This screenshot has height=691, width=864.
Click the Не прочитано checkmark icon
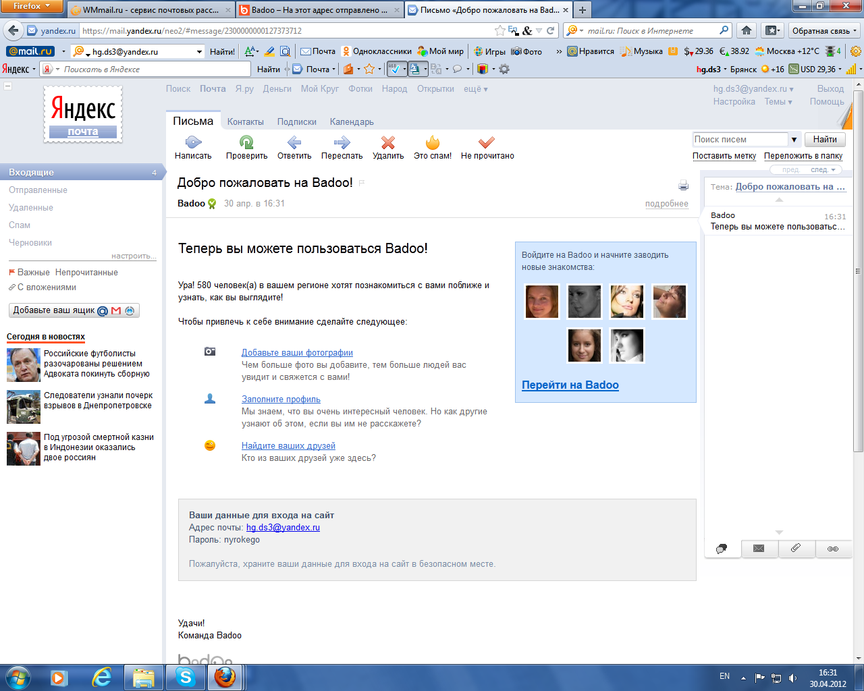487,142
